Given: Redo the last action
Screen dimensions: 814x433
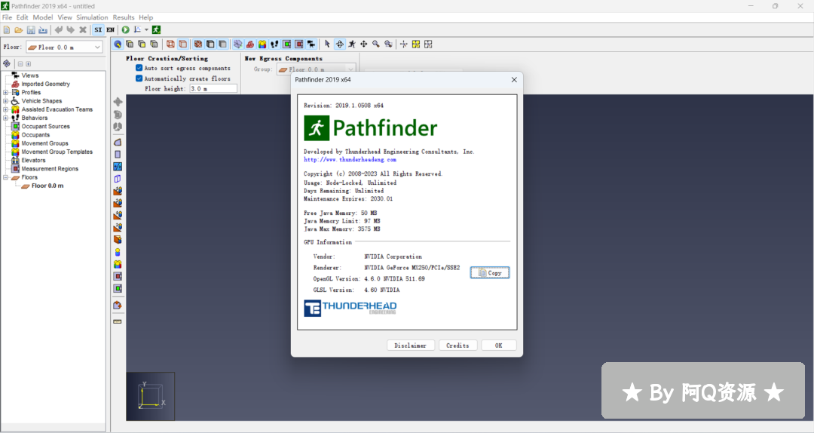Looking at the screenshot, I should [71, 29].
